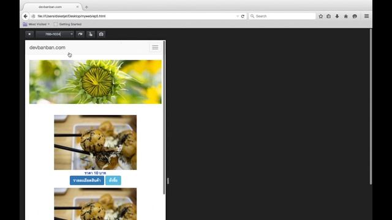Screen dimensions: 392x220
Task: Click the site identity icon in address bar
Action: [x=33, y=16]
